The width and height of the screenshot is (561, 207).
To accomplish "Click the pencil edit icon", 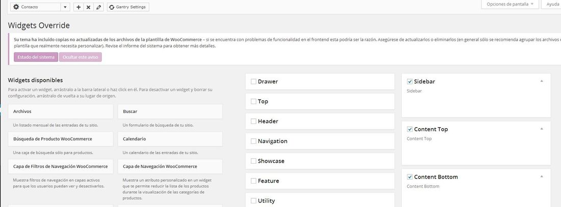I will click(99, 7).
